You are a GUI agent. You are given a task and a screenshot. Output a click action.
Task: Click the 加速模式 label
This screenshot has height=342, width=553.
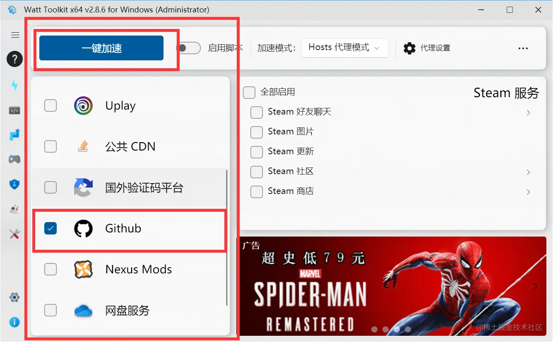click(276, 48)
